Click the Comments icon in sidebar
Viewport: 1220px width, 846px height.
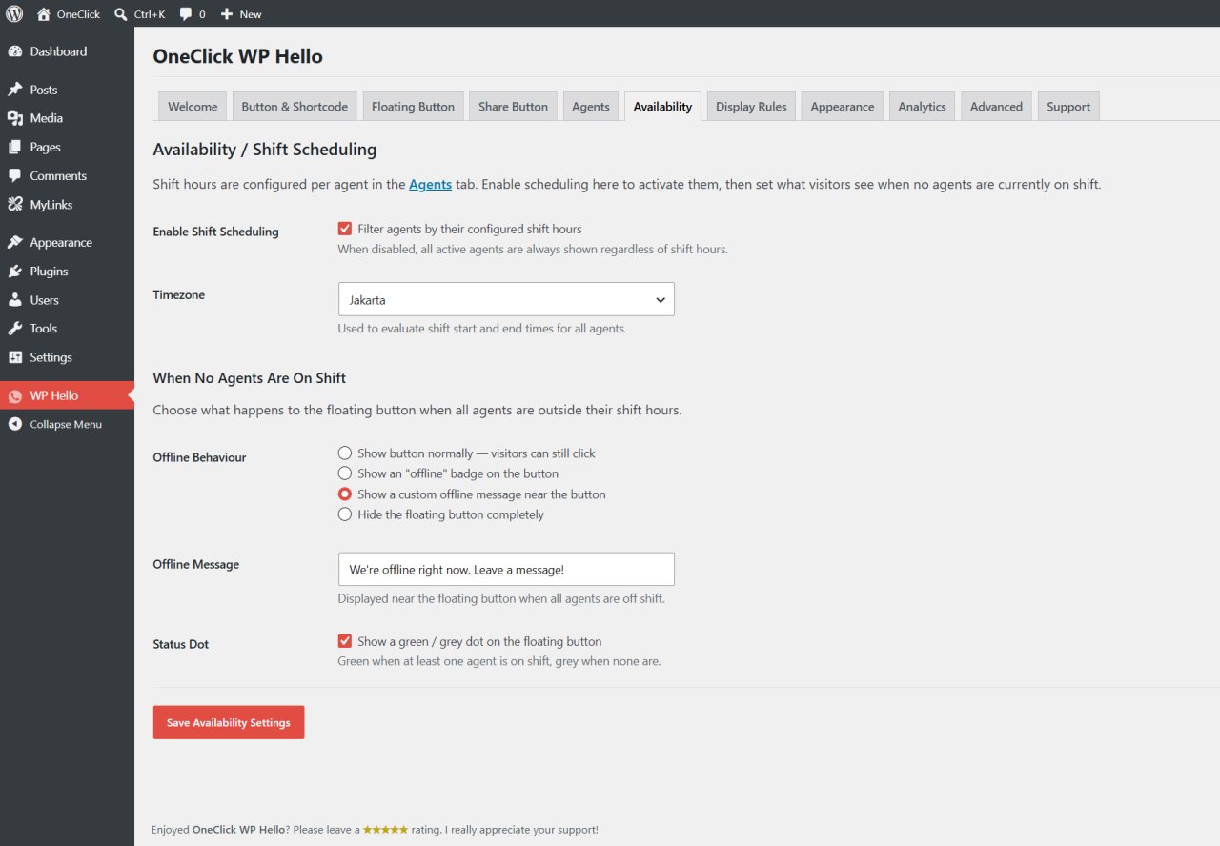click(15, 176)
